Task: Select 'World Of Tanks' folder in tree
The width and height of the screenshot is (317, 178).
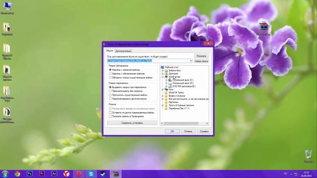Action: [176, 92]
